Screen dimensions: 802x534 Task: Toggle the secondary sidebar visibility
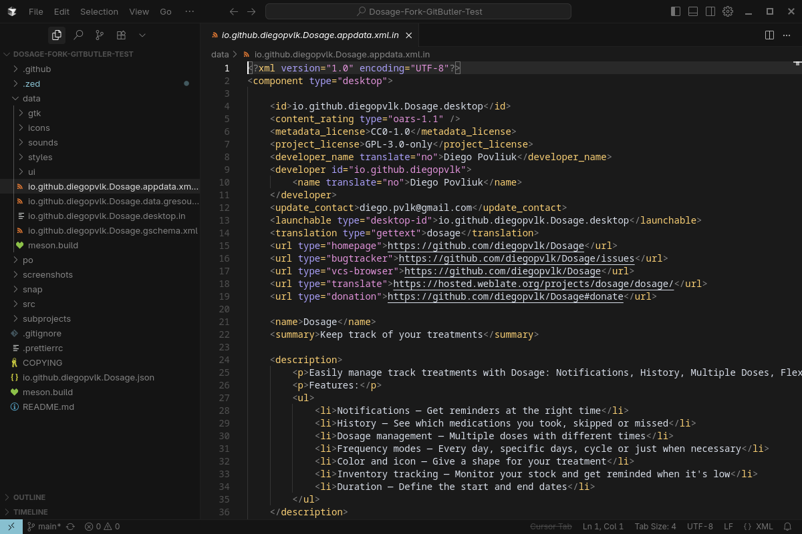(710, 11)
